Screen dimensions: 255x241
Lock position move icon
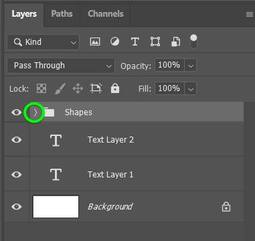78,88
